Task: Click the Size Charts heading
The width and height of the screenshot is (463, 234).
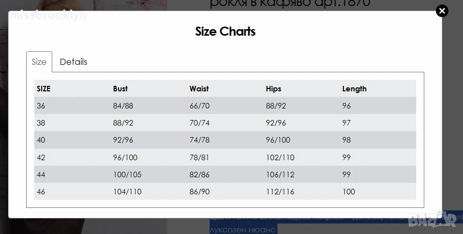Action: [225, 31]
